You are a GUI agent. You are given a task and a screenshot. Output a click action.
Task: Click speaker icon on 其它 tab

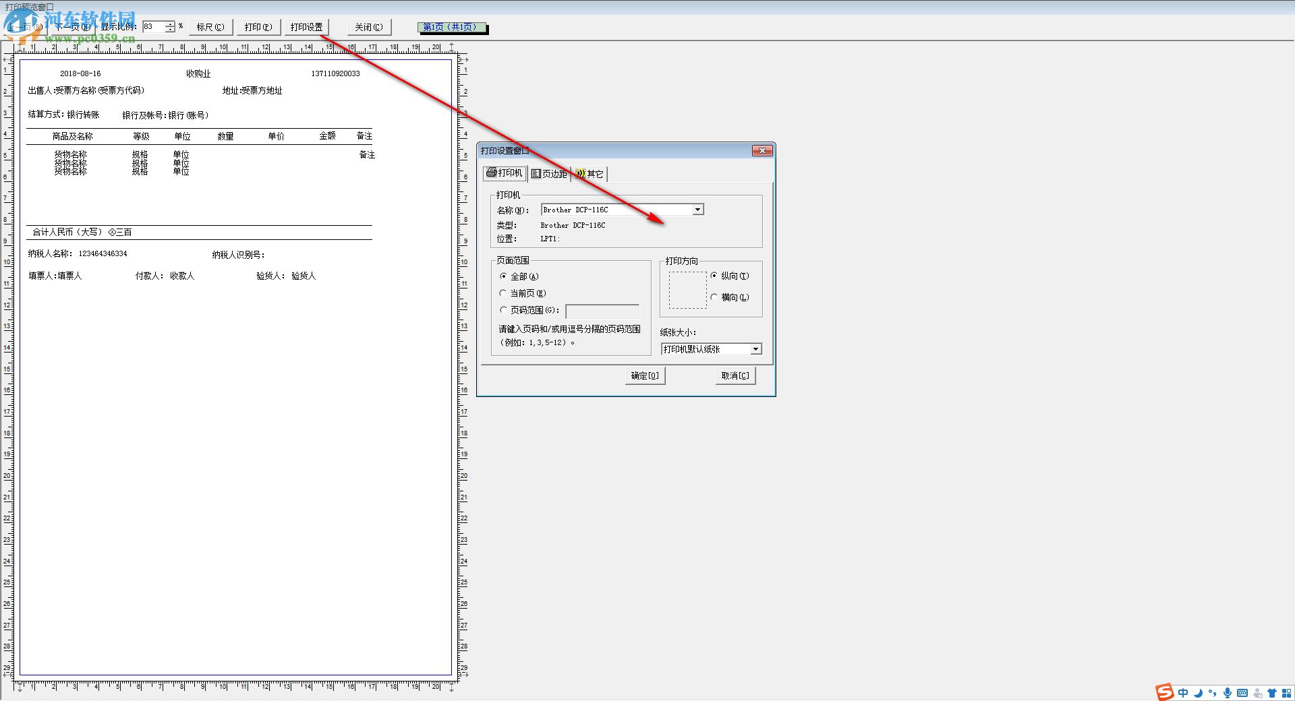click(x=580, y=174)
